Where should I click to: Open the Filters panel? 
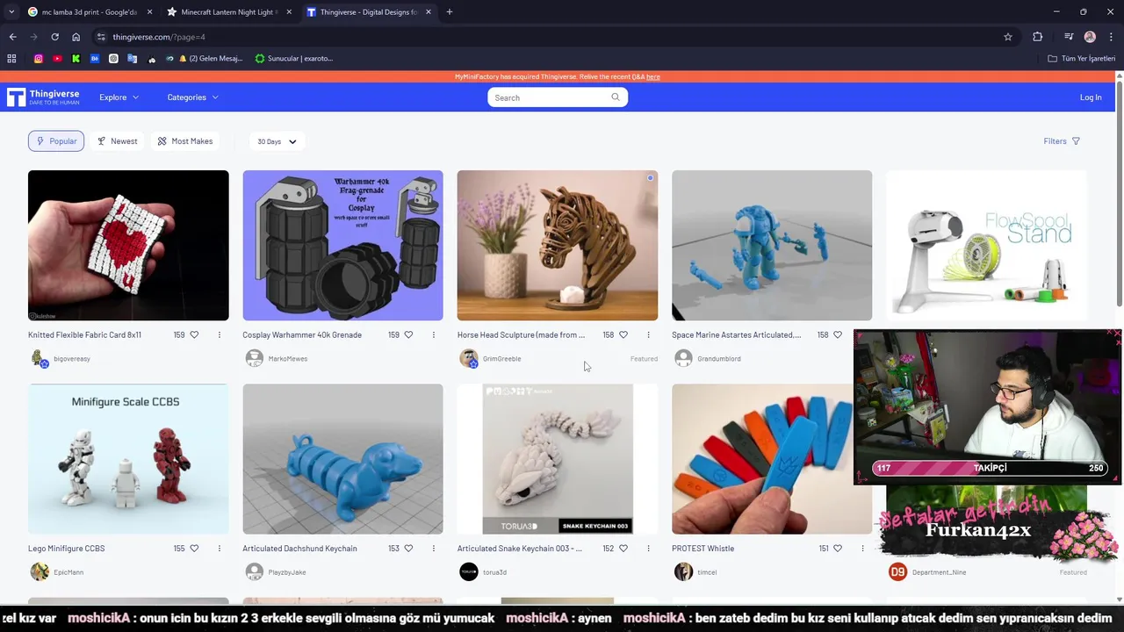tap(1062, 141)
